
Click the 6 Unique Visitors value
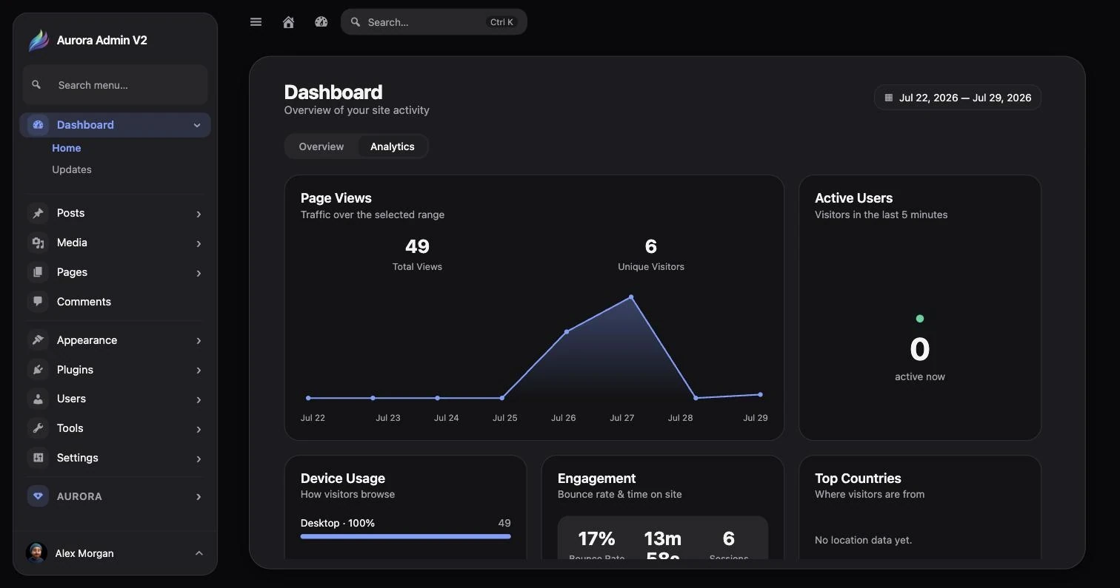click(x=651, y=246)
